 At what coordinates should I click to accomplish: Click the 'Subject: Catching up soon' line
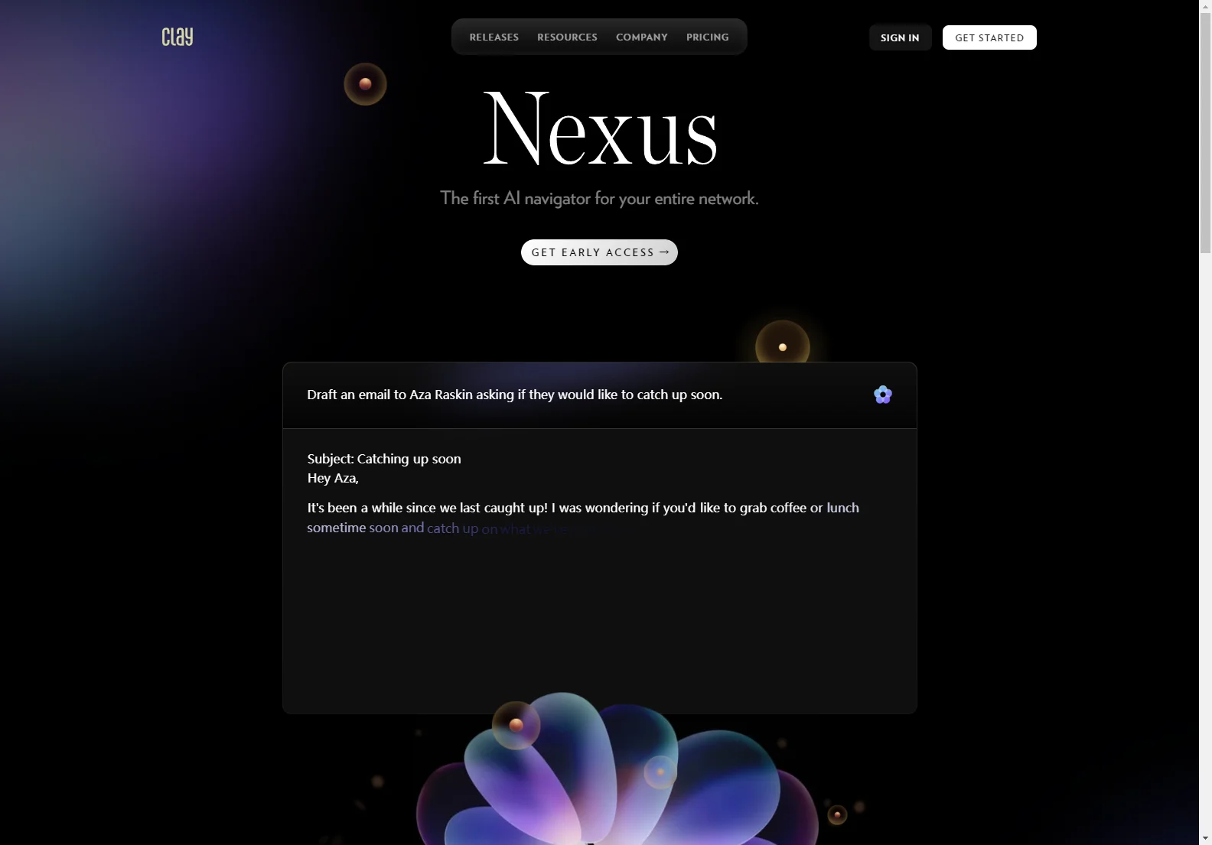pos(384,459)
